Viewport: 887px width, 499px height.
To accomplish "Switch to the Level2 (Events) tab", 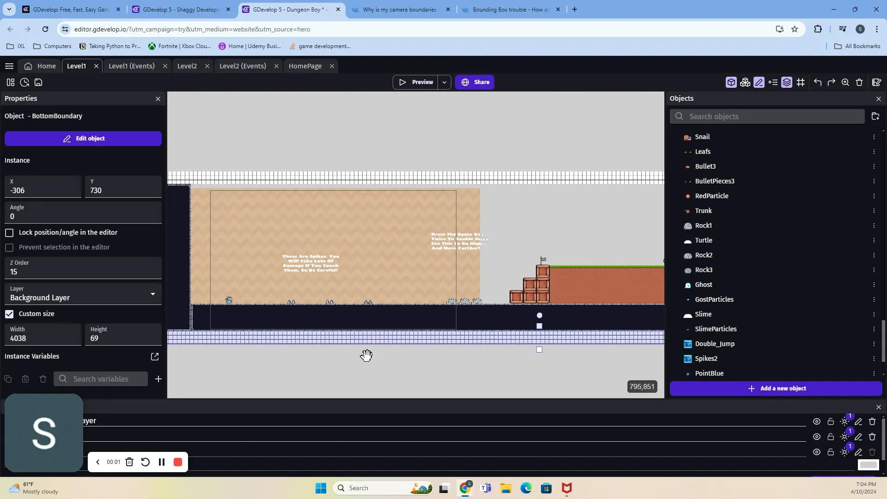I will (x=243, y=66).
